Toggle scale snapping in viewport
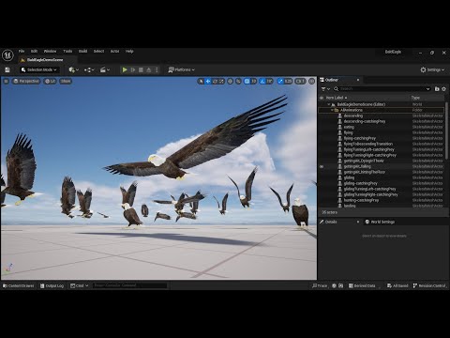The image size is (450, 338). (280, 81)
